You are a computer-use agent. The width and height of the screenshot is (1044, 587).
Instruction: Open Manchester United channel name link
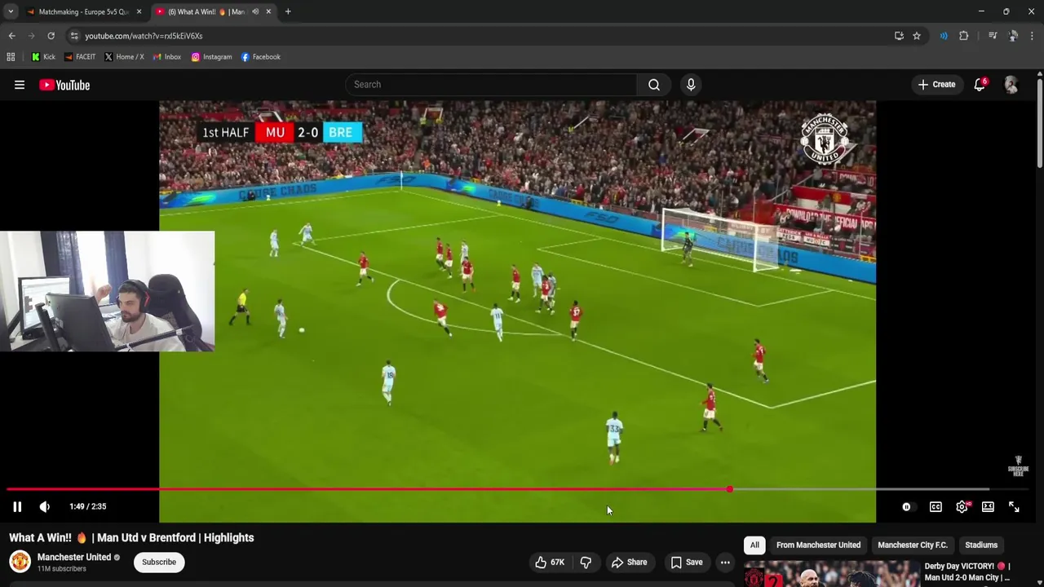point(74,557)
